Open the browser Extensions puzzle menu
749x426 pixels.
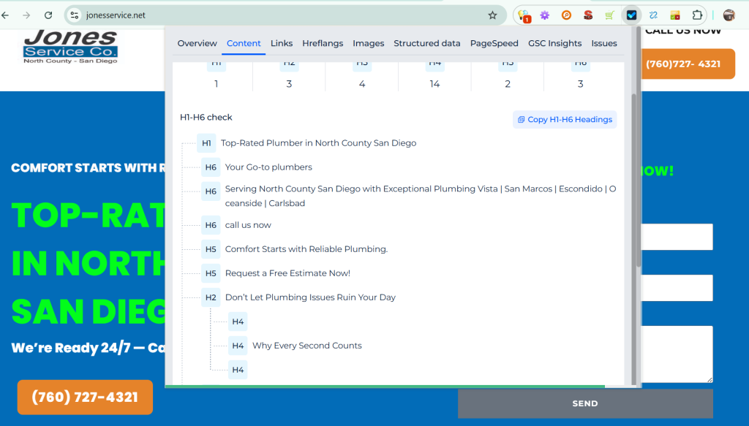pos(697,15)
